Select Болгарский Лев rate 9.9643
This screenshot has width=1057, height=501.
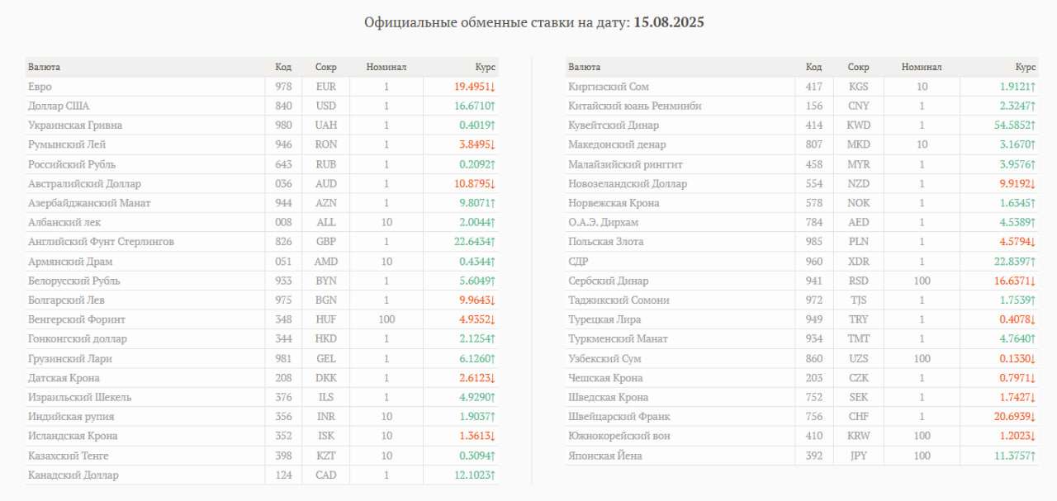(x=477, y=300)
